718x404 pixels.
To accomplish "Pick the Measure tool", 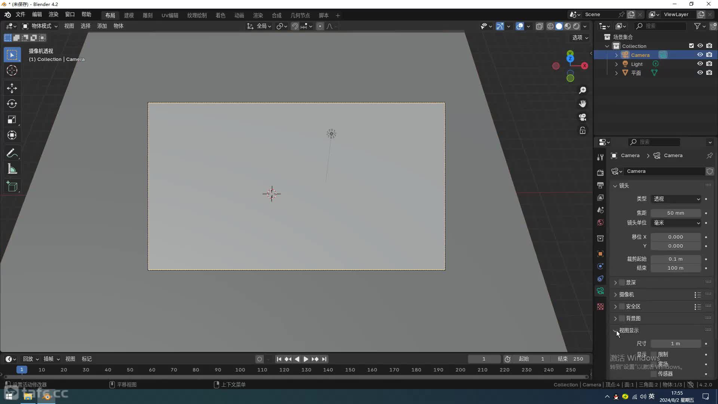I will (12, 169).
